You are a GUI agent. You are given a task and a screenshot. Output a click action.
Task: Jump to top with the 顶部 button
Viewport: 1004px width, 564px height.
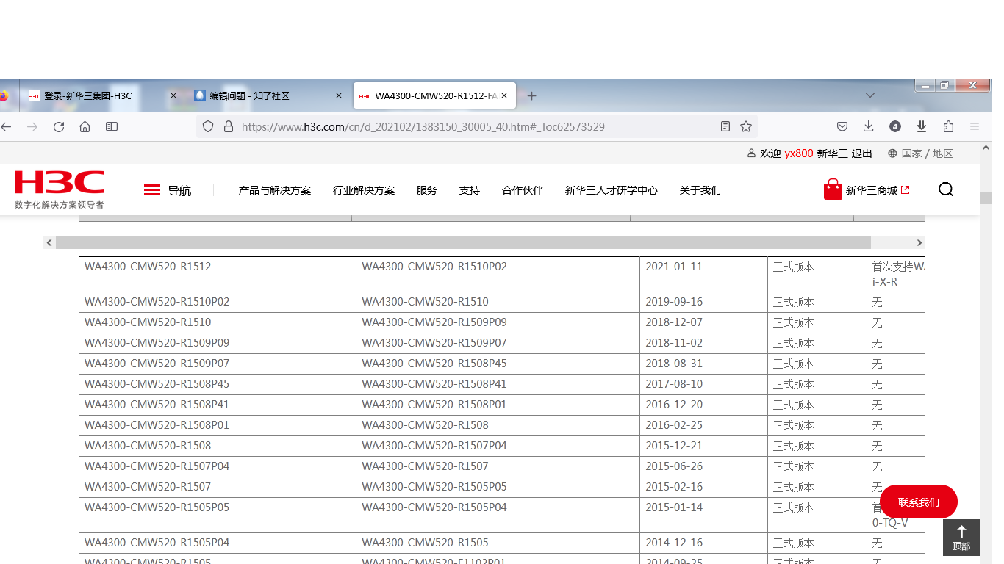tap(961, 538)
